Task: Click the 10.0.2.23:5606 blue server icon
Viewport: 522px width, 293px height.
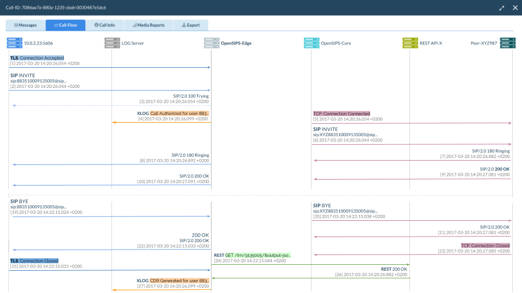Action: pyautogui.click(x=15, y=43)
